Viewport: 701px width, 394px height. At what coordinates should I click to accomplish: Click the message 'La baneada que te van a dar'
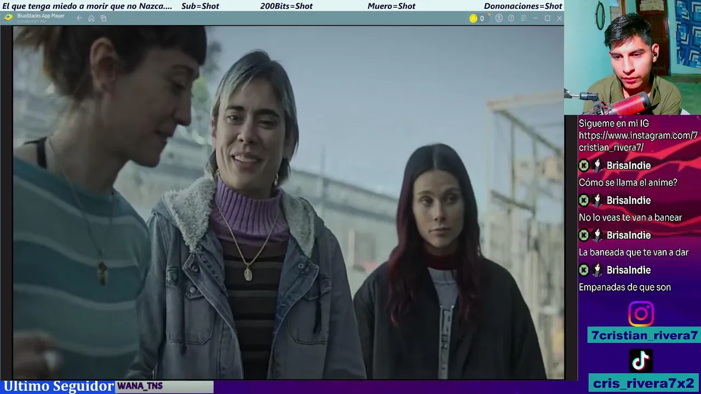click(634, 252)
